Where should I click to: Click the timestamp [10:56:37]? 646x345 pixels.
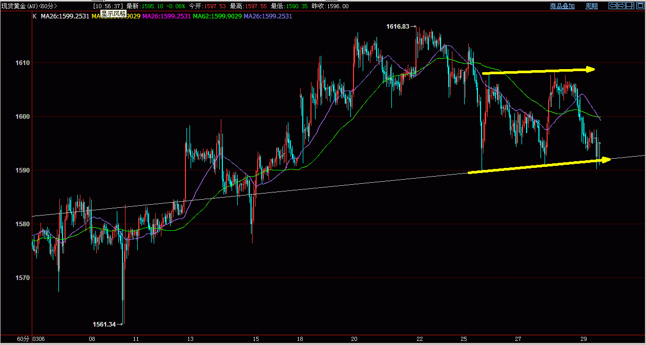coord(109,6)
